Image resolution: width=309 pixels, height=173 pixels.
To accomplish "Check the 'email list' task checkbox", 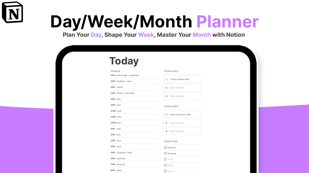I will tap(165, 148).
